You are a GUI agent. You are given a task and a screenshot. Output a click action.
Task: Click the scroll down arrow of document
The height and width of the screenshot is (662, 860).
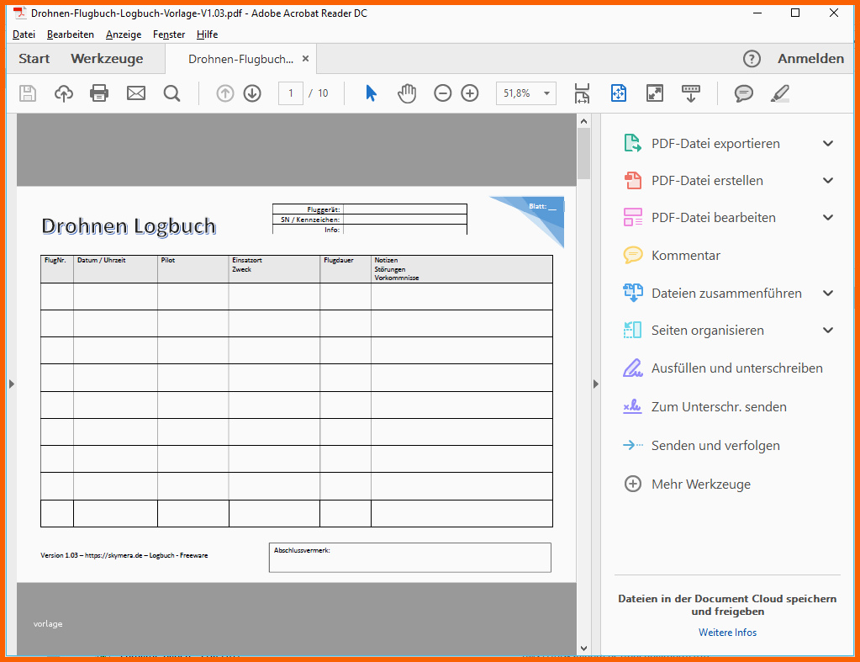click(x=583, y=649)
